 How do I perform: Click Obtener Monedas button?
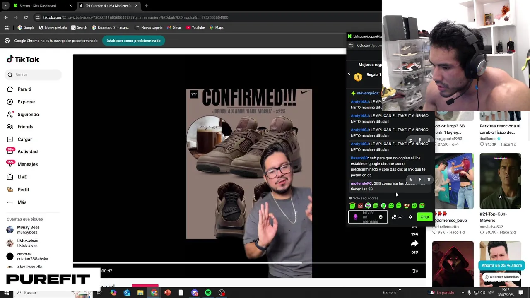(x=501, y=277)
